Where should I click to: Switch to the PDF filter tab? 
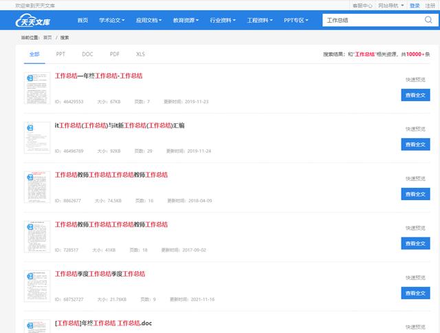[x=115, y=54]
